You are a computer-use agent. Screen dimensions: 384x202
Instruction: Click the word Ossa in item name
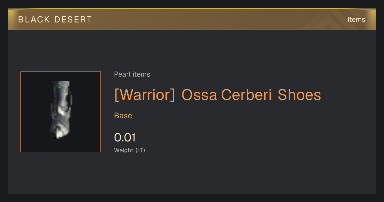click(x=200, y=95)
